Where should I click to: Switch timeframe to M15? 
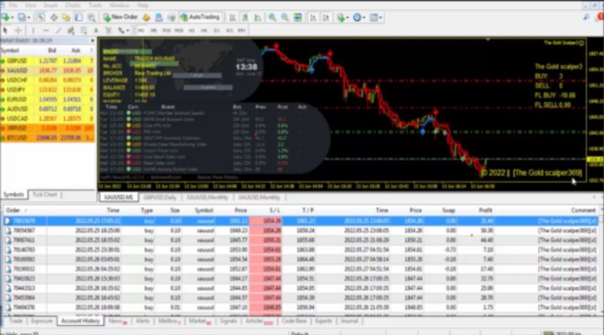pyautogui.click(x=166, y=30)
